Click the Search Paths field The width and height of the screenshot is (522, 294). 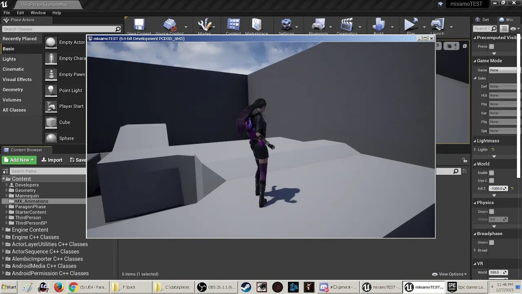[47, 171]
